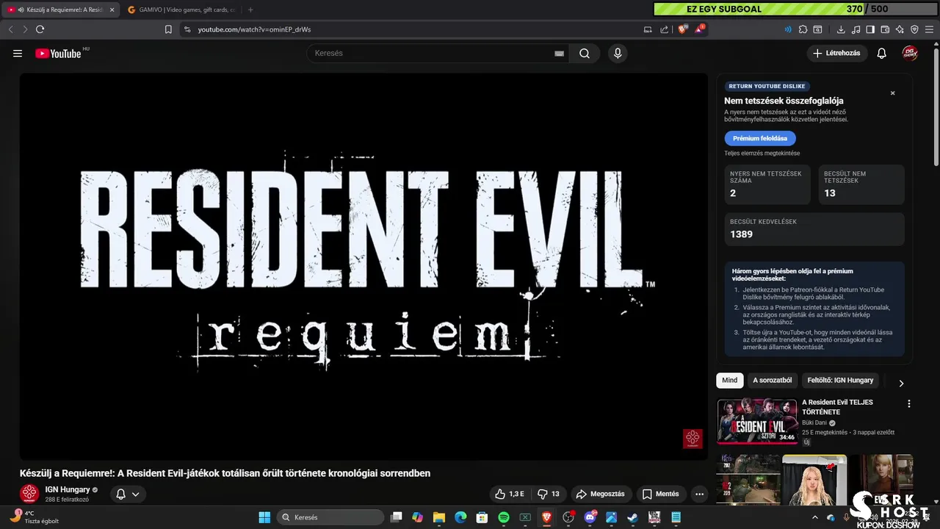Click the Brave Shields lion icon
Viewport: 940px width, 529px height.
tap(682, 29)
